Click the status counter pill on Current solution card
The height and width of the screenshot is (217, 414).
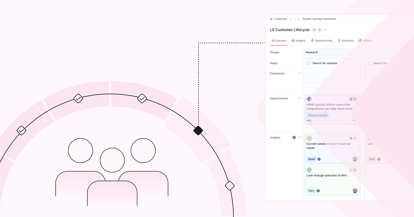[x=353, y=138]
